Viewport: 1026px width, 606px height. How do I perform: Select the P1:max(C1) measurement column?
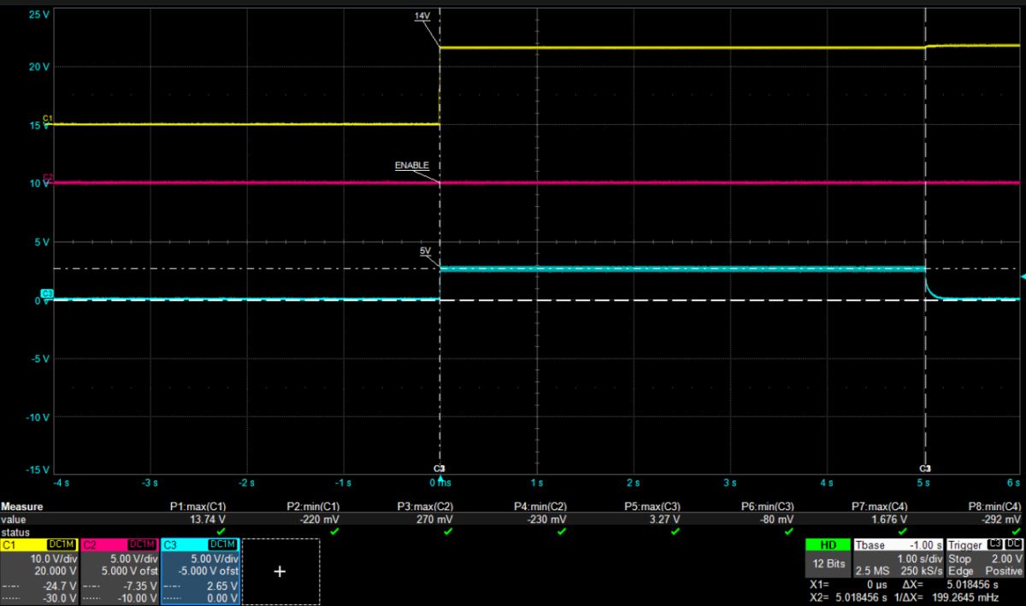(198, 507)
